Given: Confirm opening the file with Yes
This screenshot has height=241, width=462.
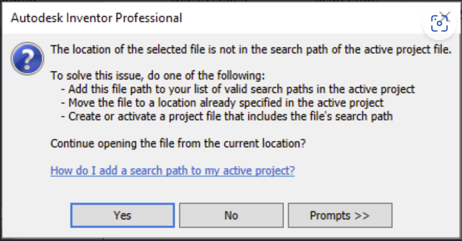Looking at the screenshot, I should click(x=122, y=215).
